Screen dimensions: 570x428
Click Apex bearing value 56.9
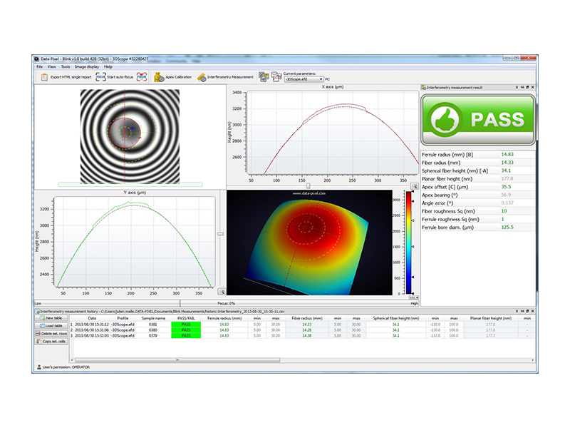506,195
